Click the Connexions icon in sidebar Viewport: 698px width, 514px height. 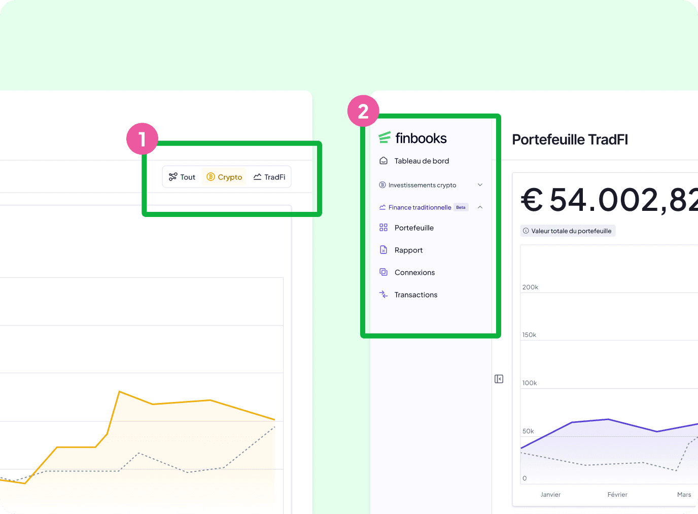point(383,272)
